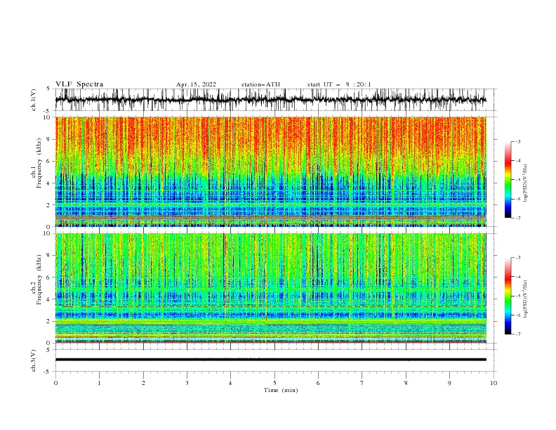Click the ch.2 spectrogram color scale bar
Viewport: 556px width, 430px height.
pos(508,296)
